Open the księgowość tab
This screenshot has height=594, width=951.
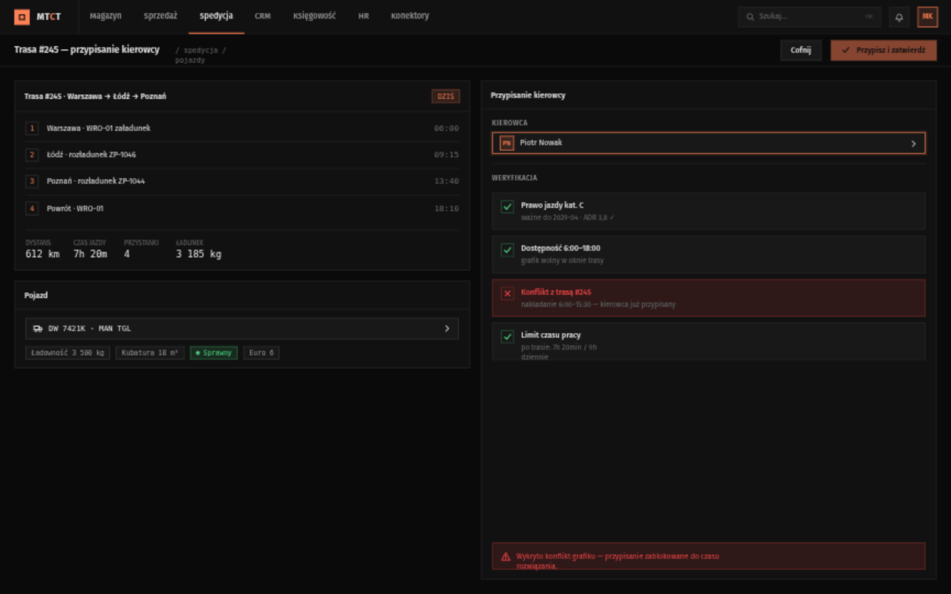pyautogui.click(x=314, y=16)
